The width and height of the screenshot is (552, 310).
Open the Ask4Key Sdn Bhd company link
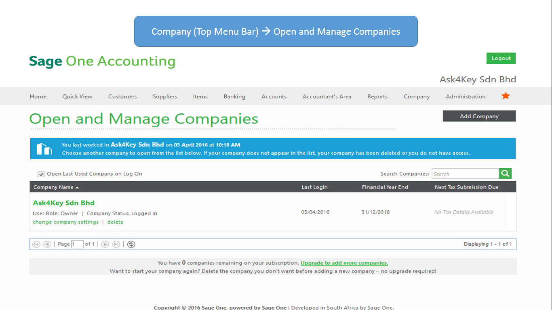[63, 203]
